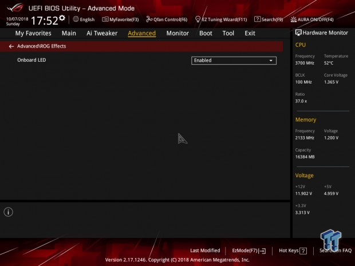Click temperature value 52°C
The image size is (355, 266).
[x=329, y=63]
